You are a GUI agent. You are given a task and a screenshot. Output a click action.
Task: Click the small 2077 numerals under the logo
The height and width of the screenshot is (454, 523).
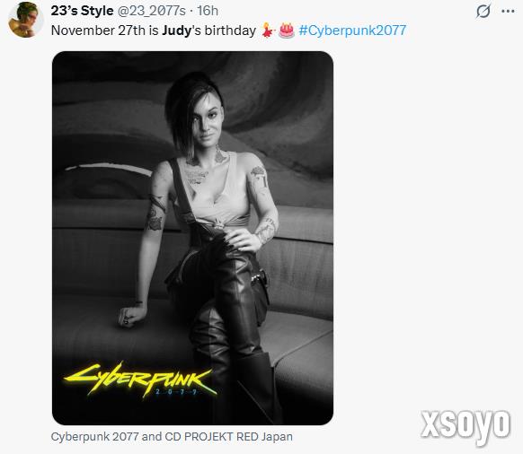click(x=176, y=392)
